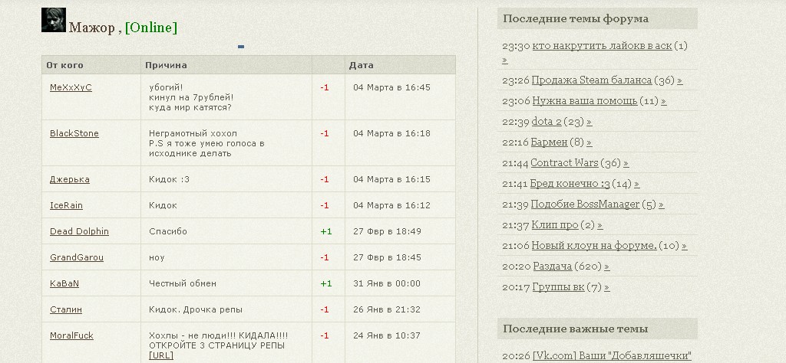Click date '04 Марта в 16:18'

391,133
